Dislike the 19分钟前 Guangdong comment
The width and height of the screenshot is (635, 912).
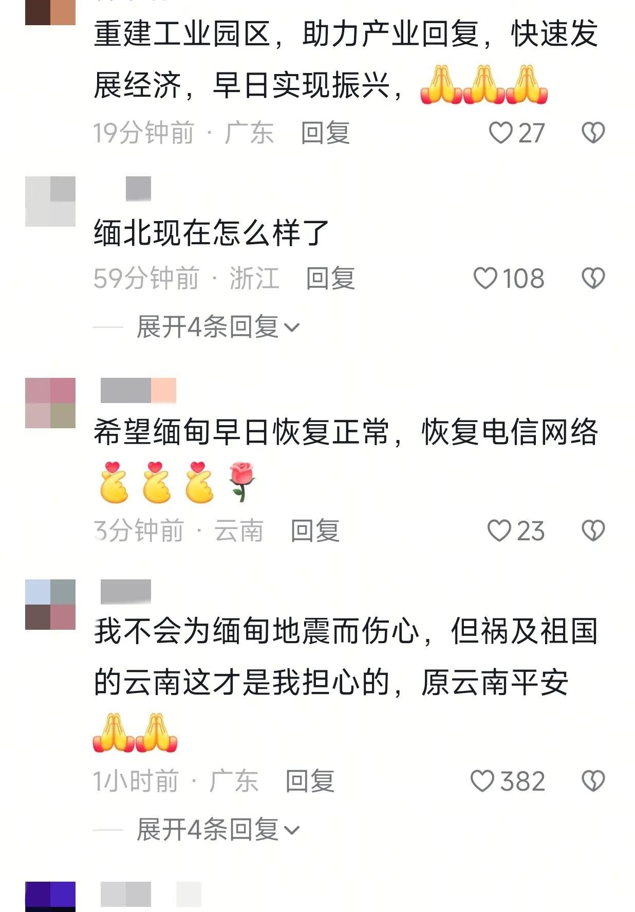click(593, 133)
